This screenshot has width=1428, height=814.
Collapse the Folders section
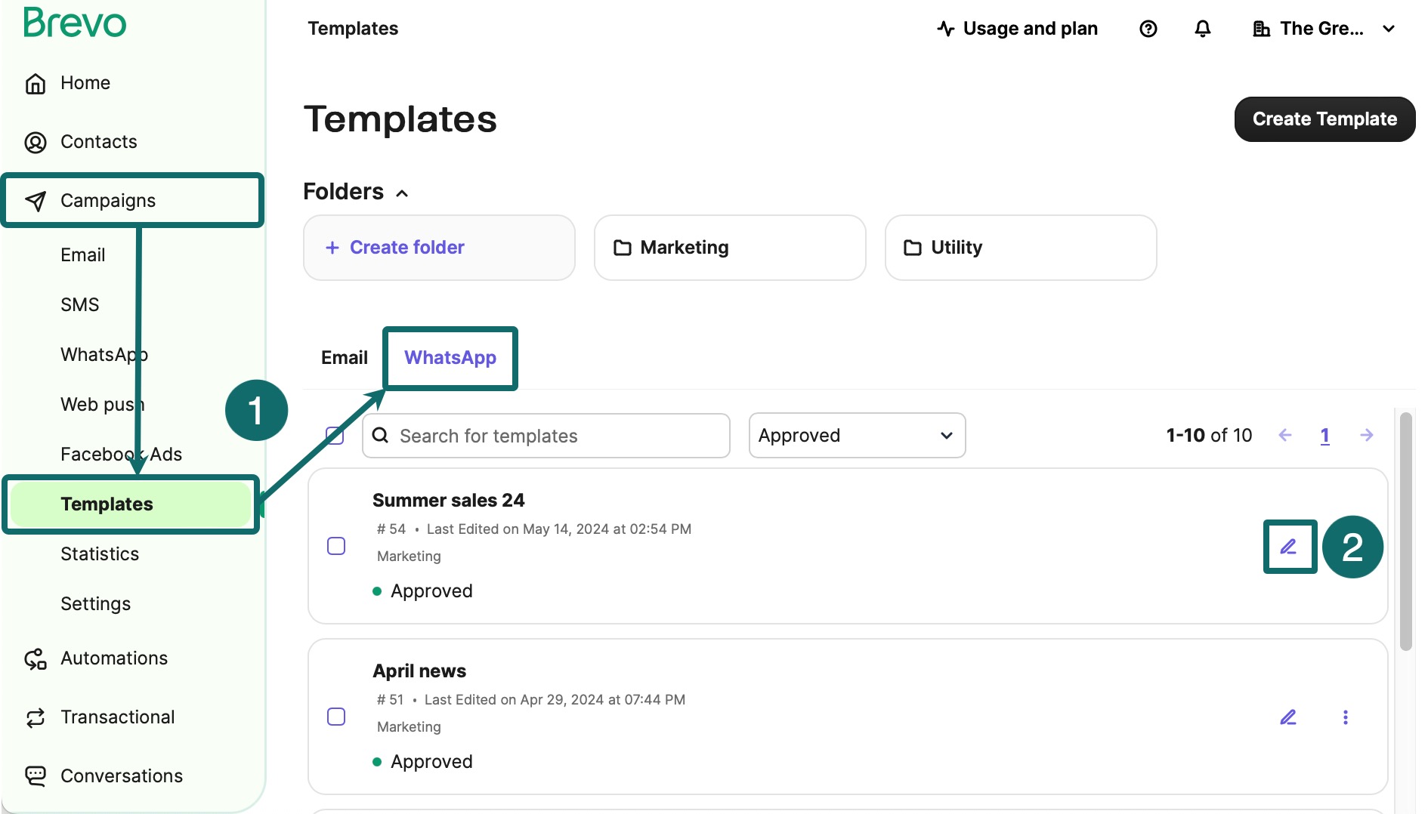point(402,193)
